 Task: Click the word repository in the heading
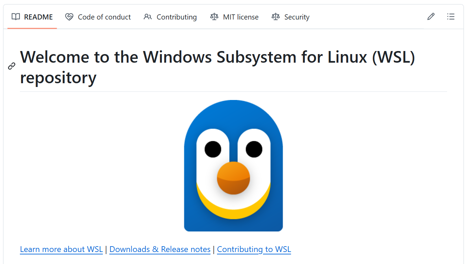58,78
